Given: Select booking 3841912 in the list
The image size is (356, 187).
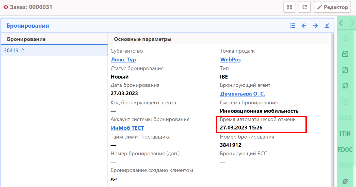Looking at the screenshot, I should tap(14, 50).
